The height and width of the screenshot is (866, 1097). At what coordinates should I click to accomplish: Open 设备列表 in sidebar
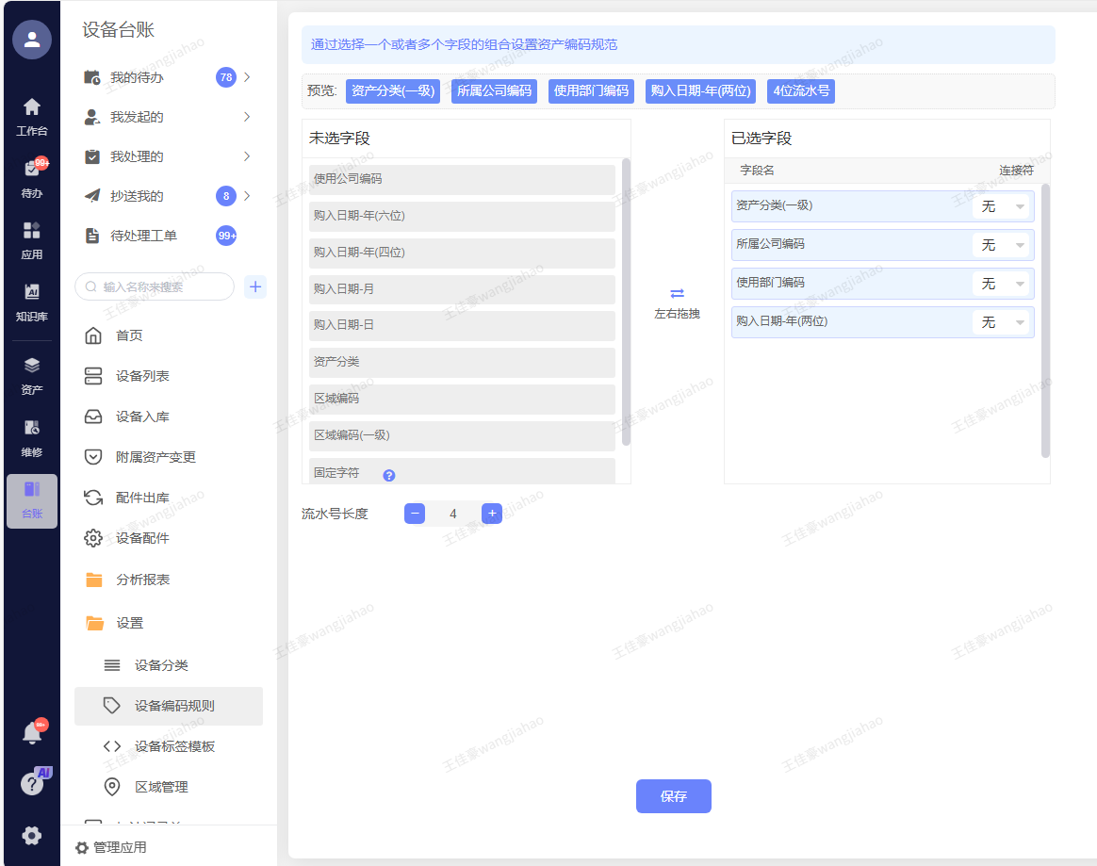pyautogui.click(x=142, y=376)
